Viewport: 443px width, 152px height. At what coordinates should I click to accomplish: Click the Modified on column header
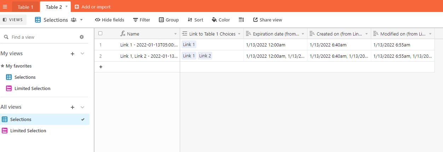[x=403, y=34]
